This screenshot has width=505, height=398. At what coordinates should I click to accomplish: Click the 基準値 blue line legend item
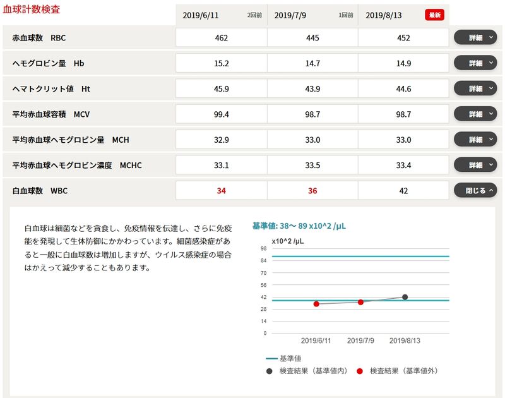(x=285, y=358)
